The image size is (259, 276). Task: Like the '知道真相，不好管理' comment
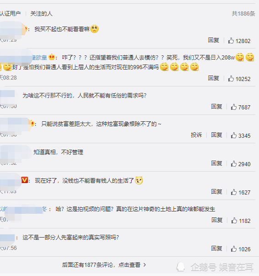(234, 164)
